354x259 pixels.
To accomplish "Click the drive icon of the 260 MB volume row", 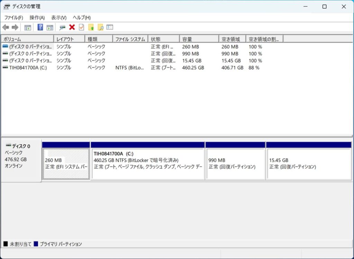I will pos(5,47).
